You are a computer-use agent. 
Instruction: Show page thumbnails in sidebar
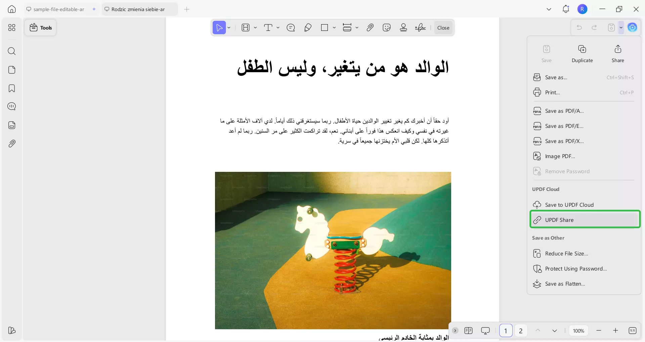12,70
